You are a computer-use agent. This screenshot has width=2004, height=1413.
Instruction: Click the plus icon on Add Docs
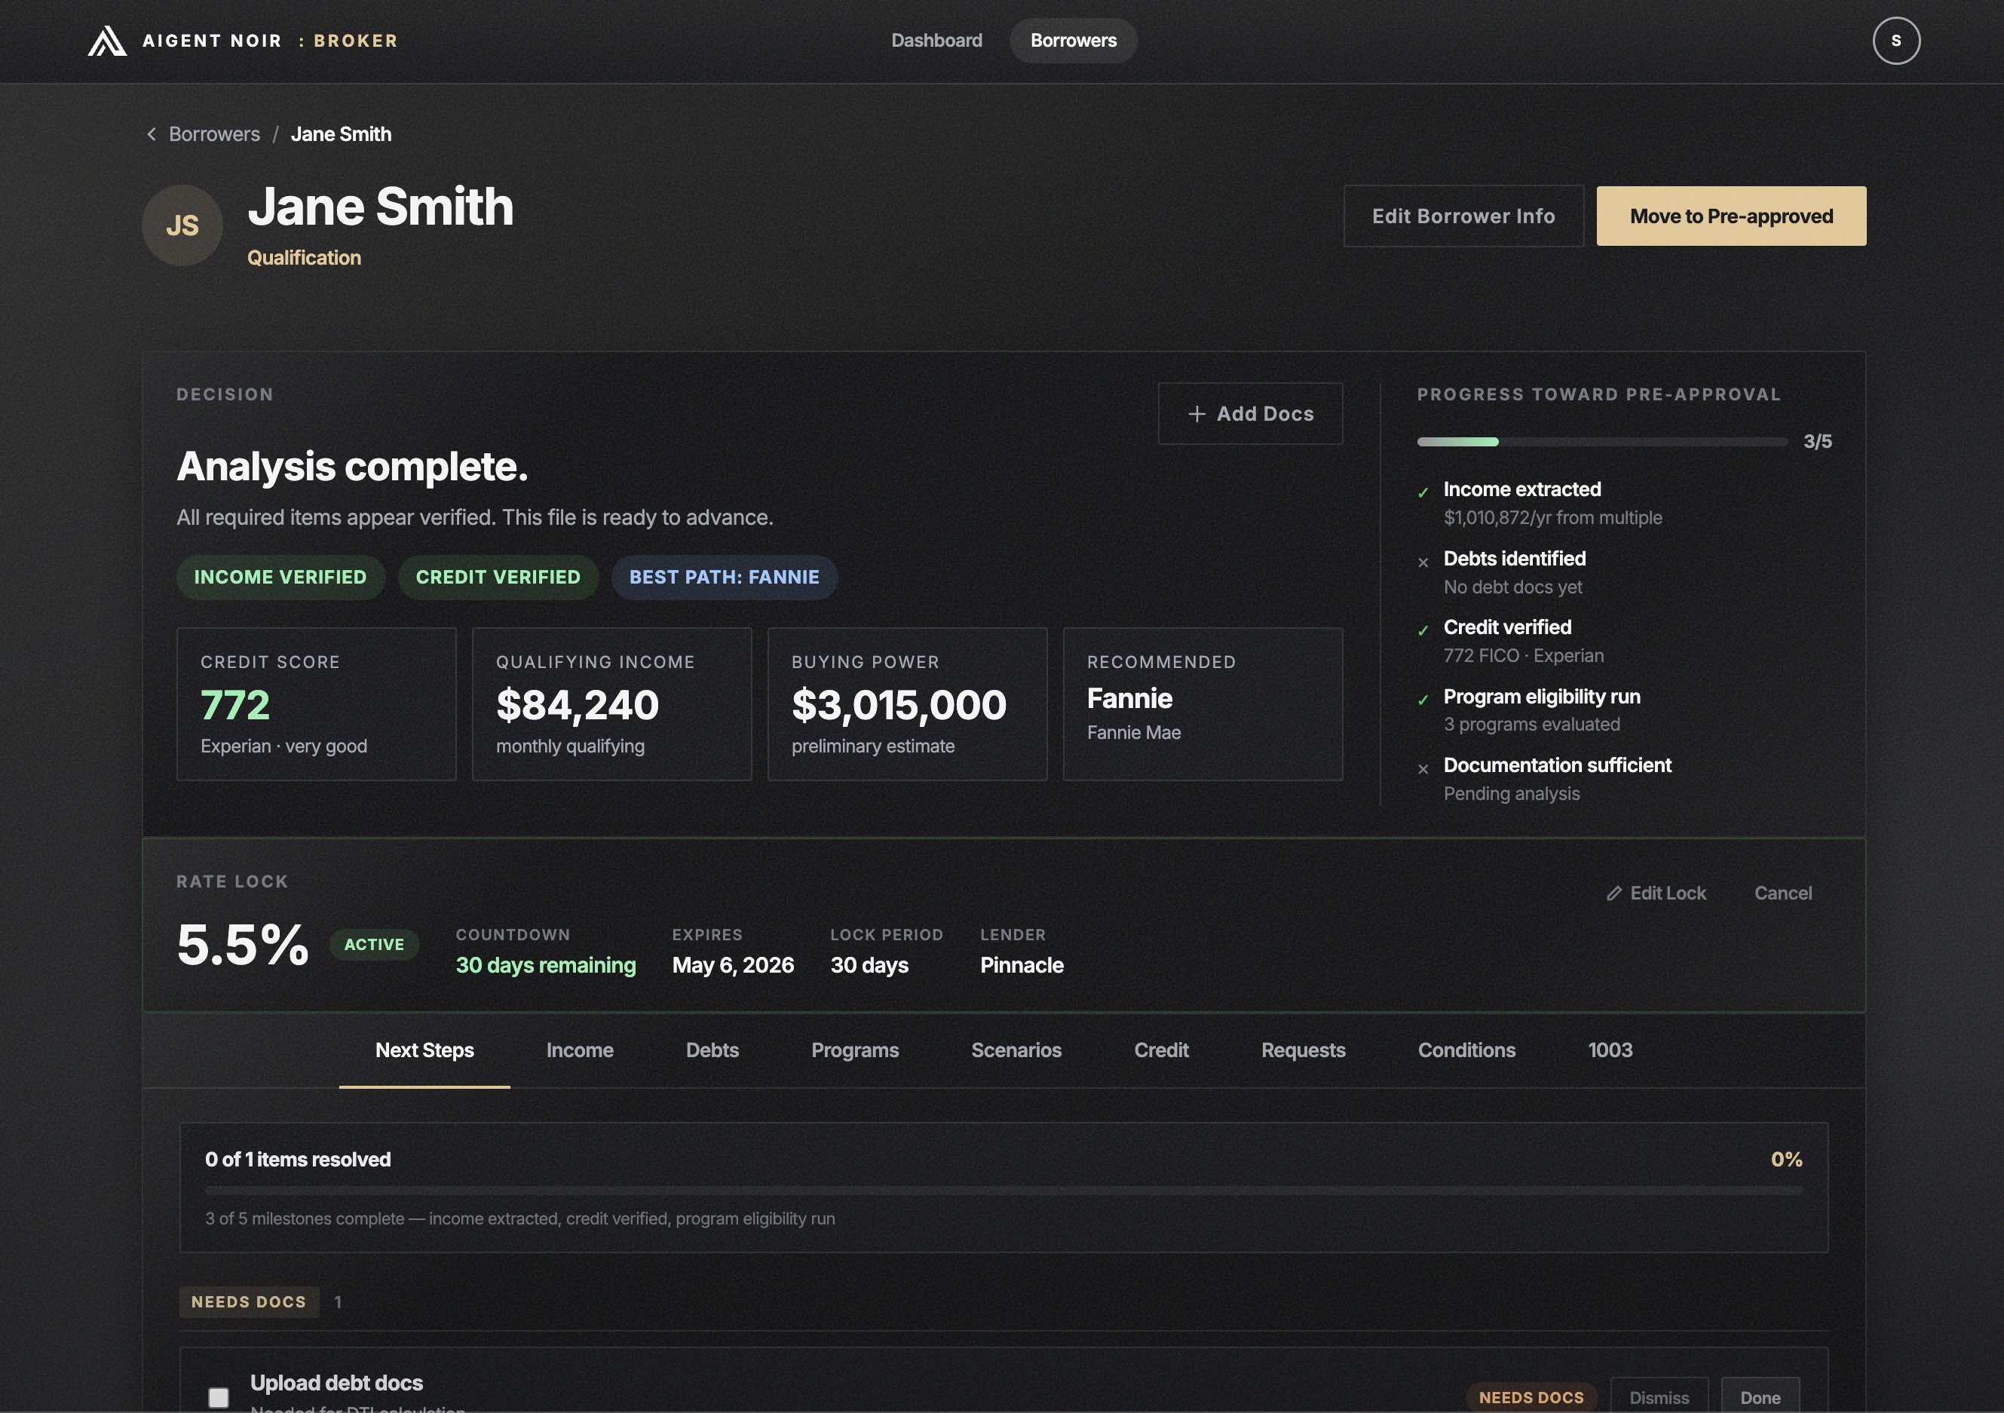pos(1197,412)
